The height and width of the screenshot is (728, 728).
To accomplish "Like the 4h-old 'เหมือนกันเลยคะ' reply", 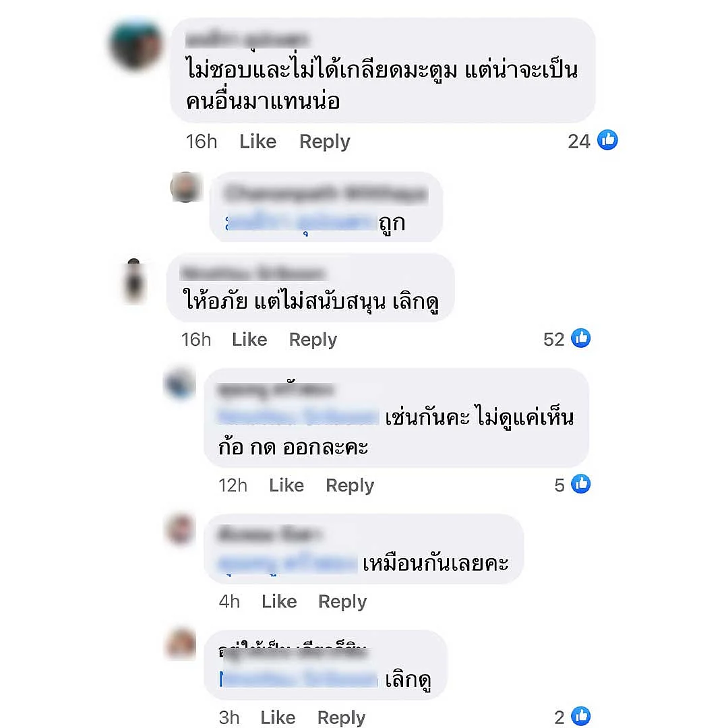I will click(x=279, y=601).
